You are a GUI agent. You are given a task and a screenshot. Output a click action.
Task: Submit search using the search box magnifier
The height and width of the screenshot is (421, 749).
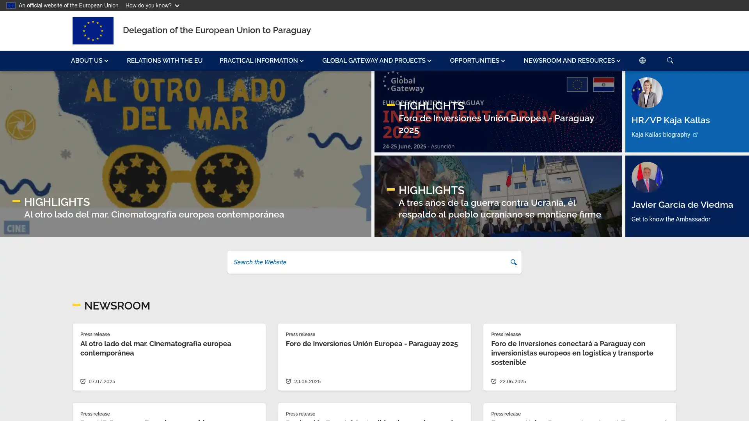click(513, 262)
